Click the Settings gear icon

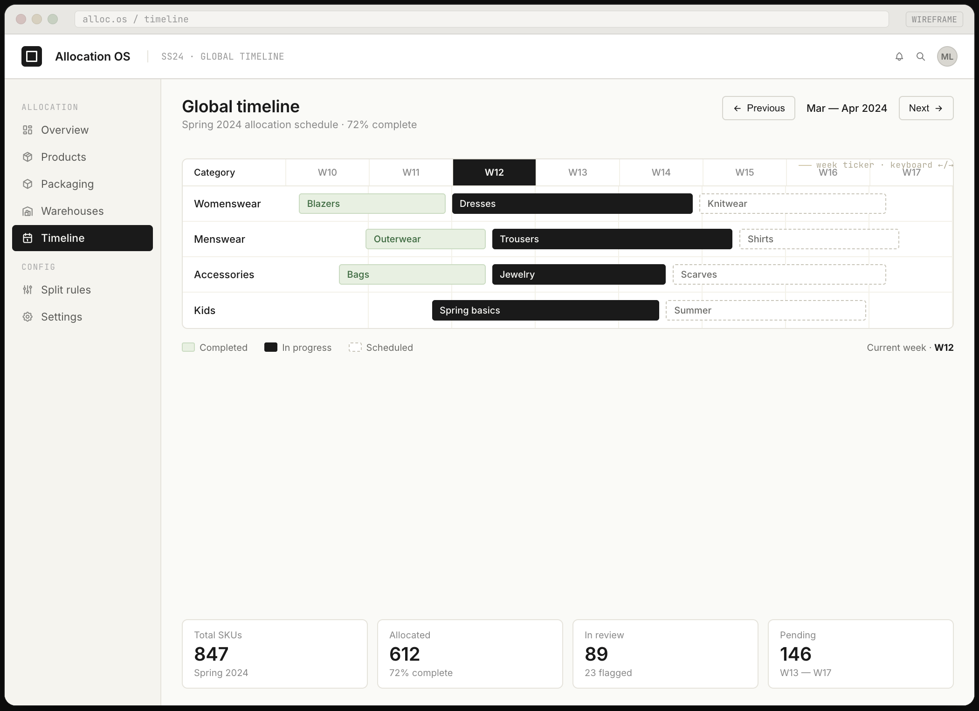click(28, 317)
